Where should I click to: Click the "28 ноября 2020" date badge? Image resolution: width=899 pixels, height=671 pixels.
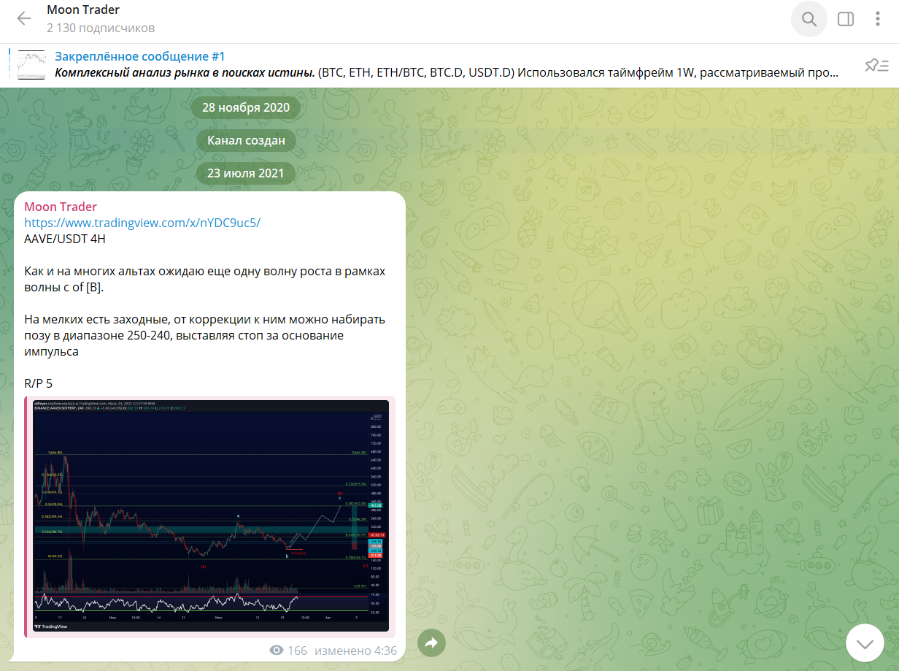(x=246, y=107)
